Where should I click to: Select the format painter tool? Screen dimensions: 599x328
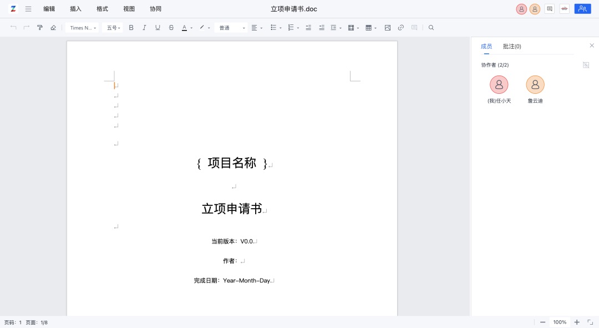[x=40, y=28]
